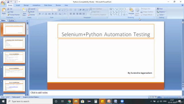This screenshot has width=184, height=104.
Task: Select the Rectangle shape in Drawing gallery
Action: [x=119, y=9]
